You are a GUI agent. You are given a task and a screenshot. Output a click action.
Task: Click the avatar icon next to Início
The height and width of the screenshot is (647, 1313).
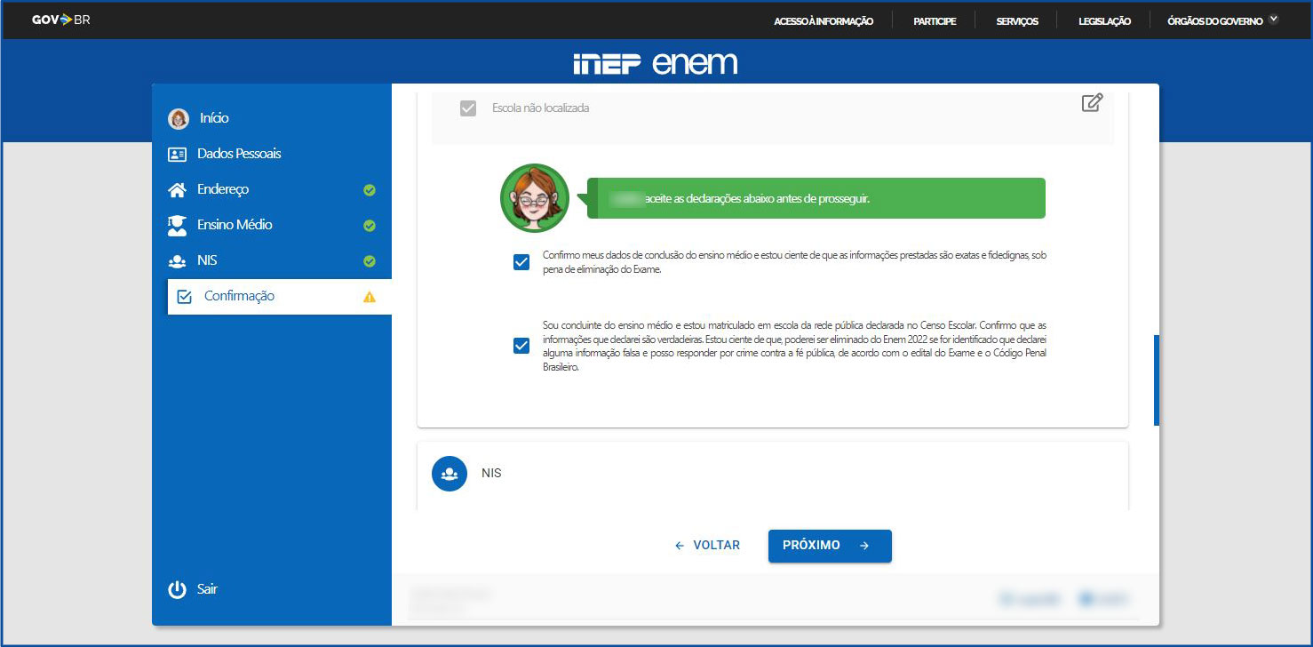tap(179, 118)
